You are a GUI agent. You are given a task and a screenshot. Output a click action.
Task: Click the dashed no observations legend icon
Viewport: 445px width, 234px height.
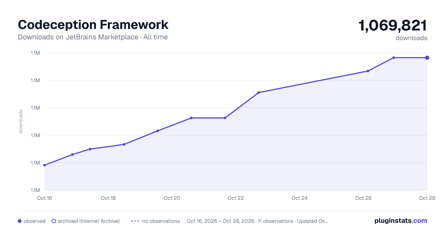(x=135, y=221)
